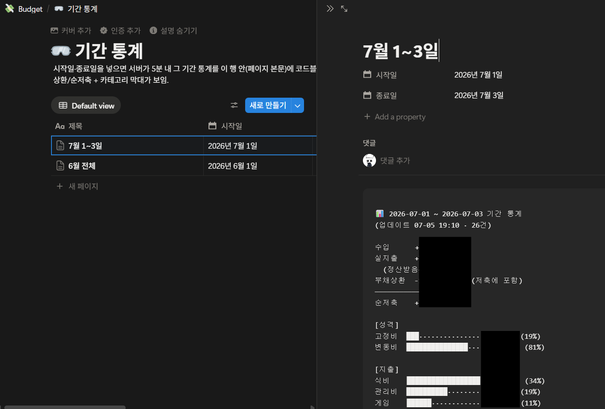
Task: Click 커버 추가 button
Action: (71, 31)
